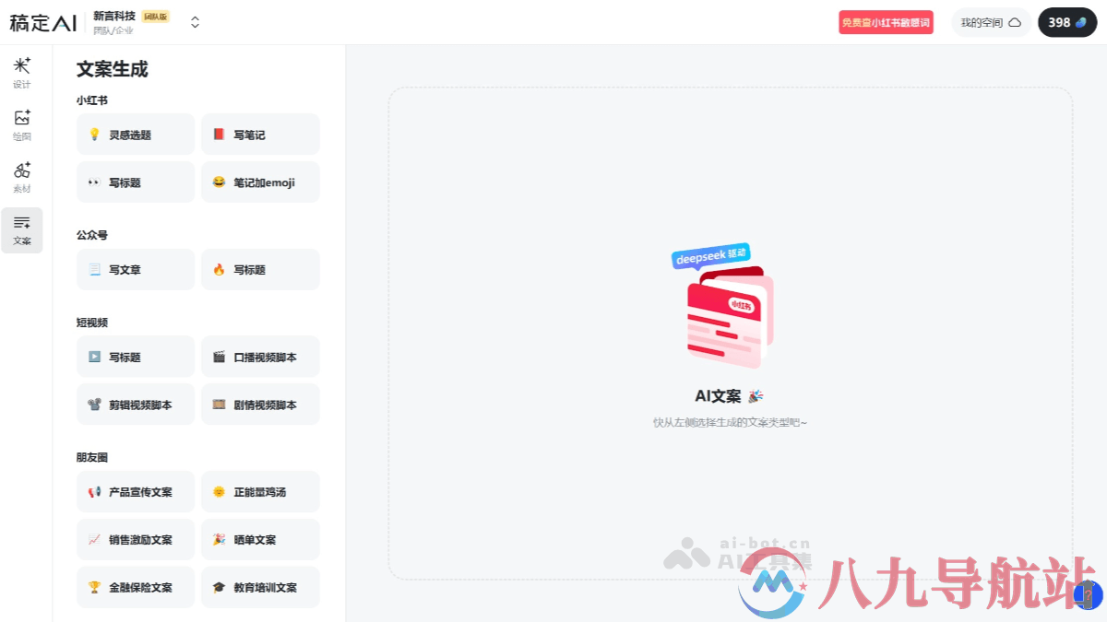Screen dimensions: 1107x622
Task: Select 灵感选题 under 小红书
Action: [136, 135]
